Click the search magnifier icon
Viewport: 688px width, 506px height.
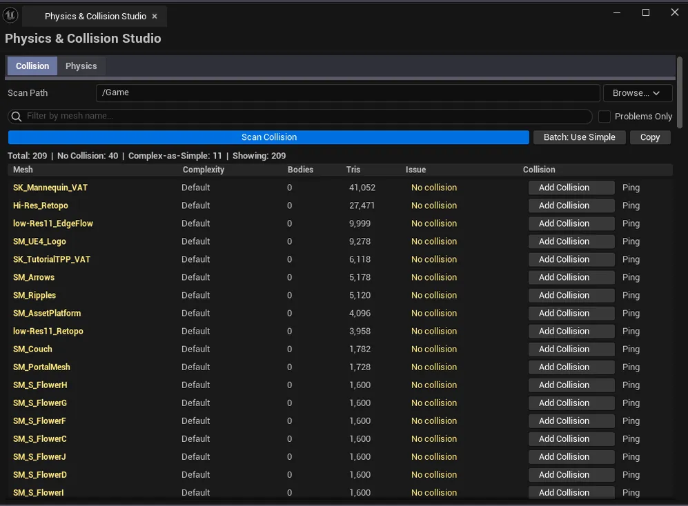(x=17, y=117)
